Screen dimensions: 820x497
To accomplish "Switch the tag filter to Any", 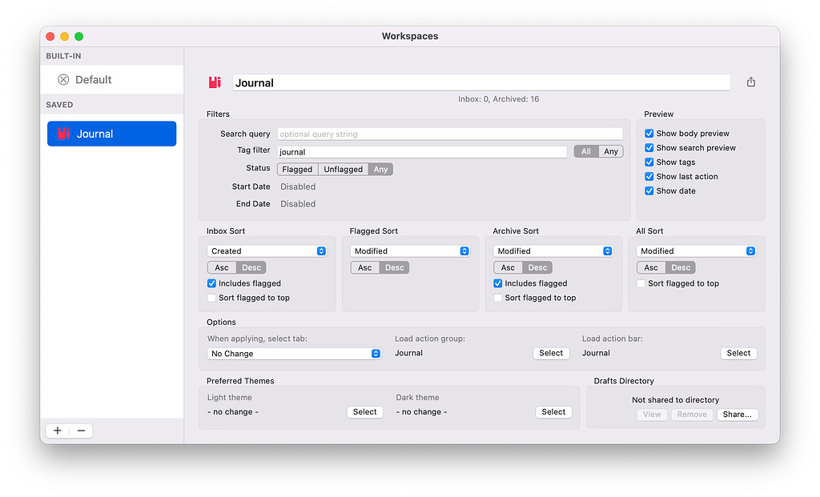I will coord(613,151).
